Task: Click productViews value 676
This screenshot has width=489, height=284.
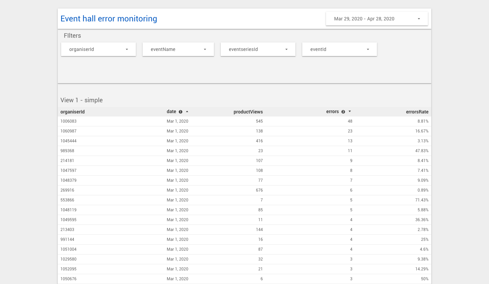Action: pos(259,190)
